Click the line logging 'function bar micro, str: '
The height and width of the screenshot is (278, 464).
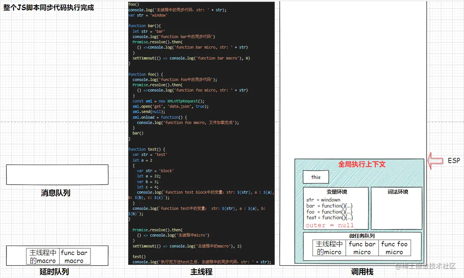(x=192, y=47)
